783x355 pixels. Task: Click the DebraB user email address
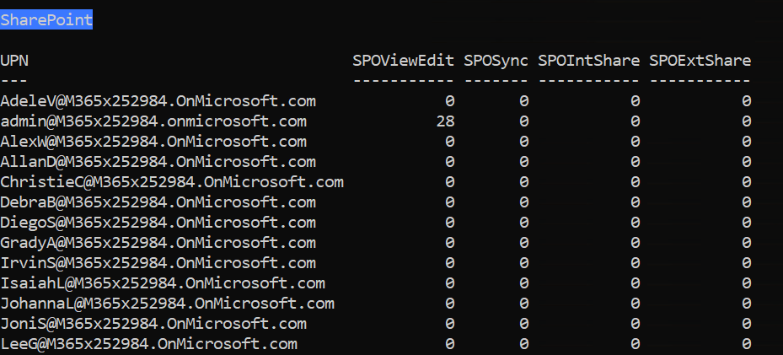pos(158,202)
